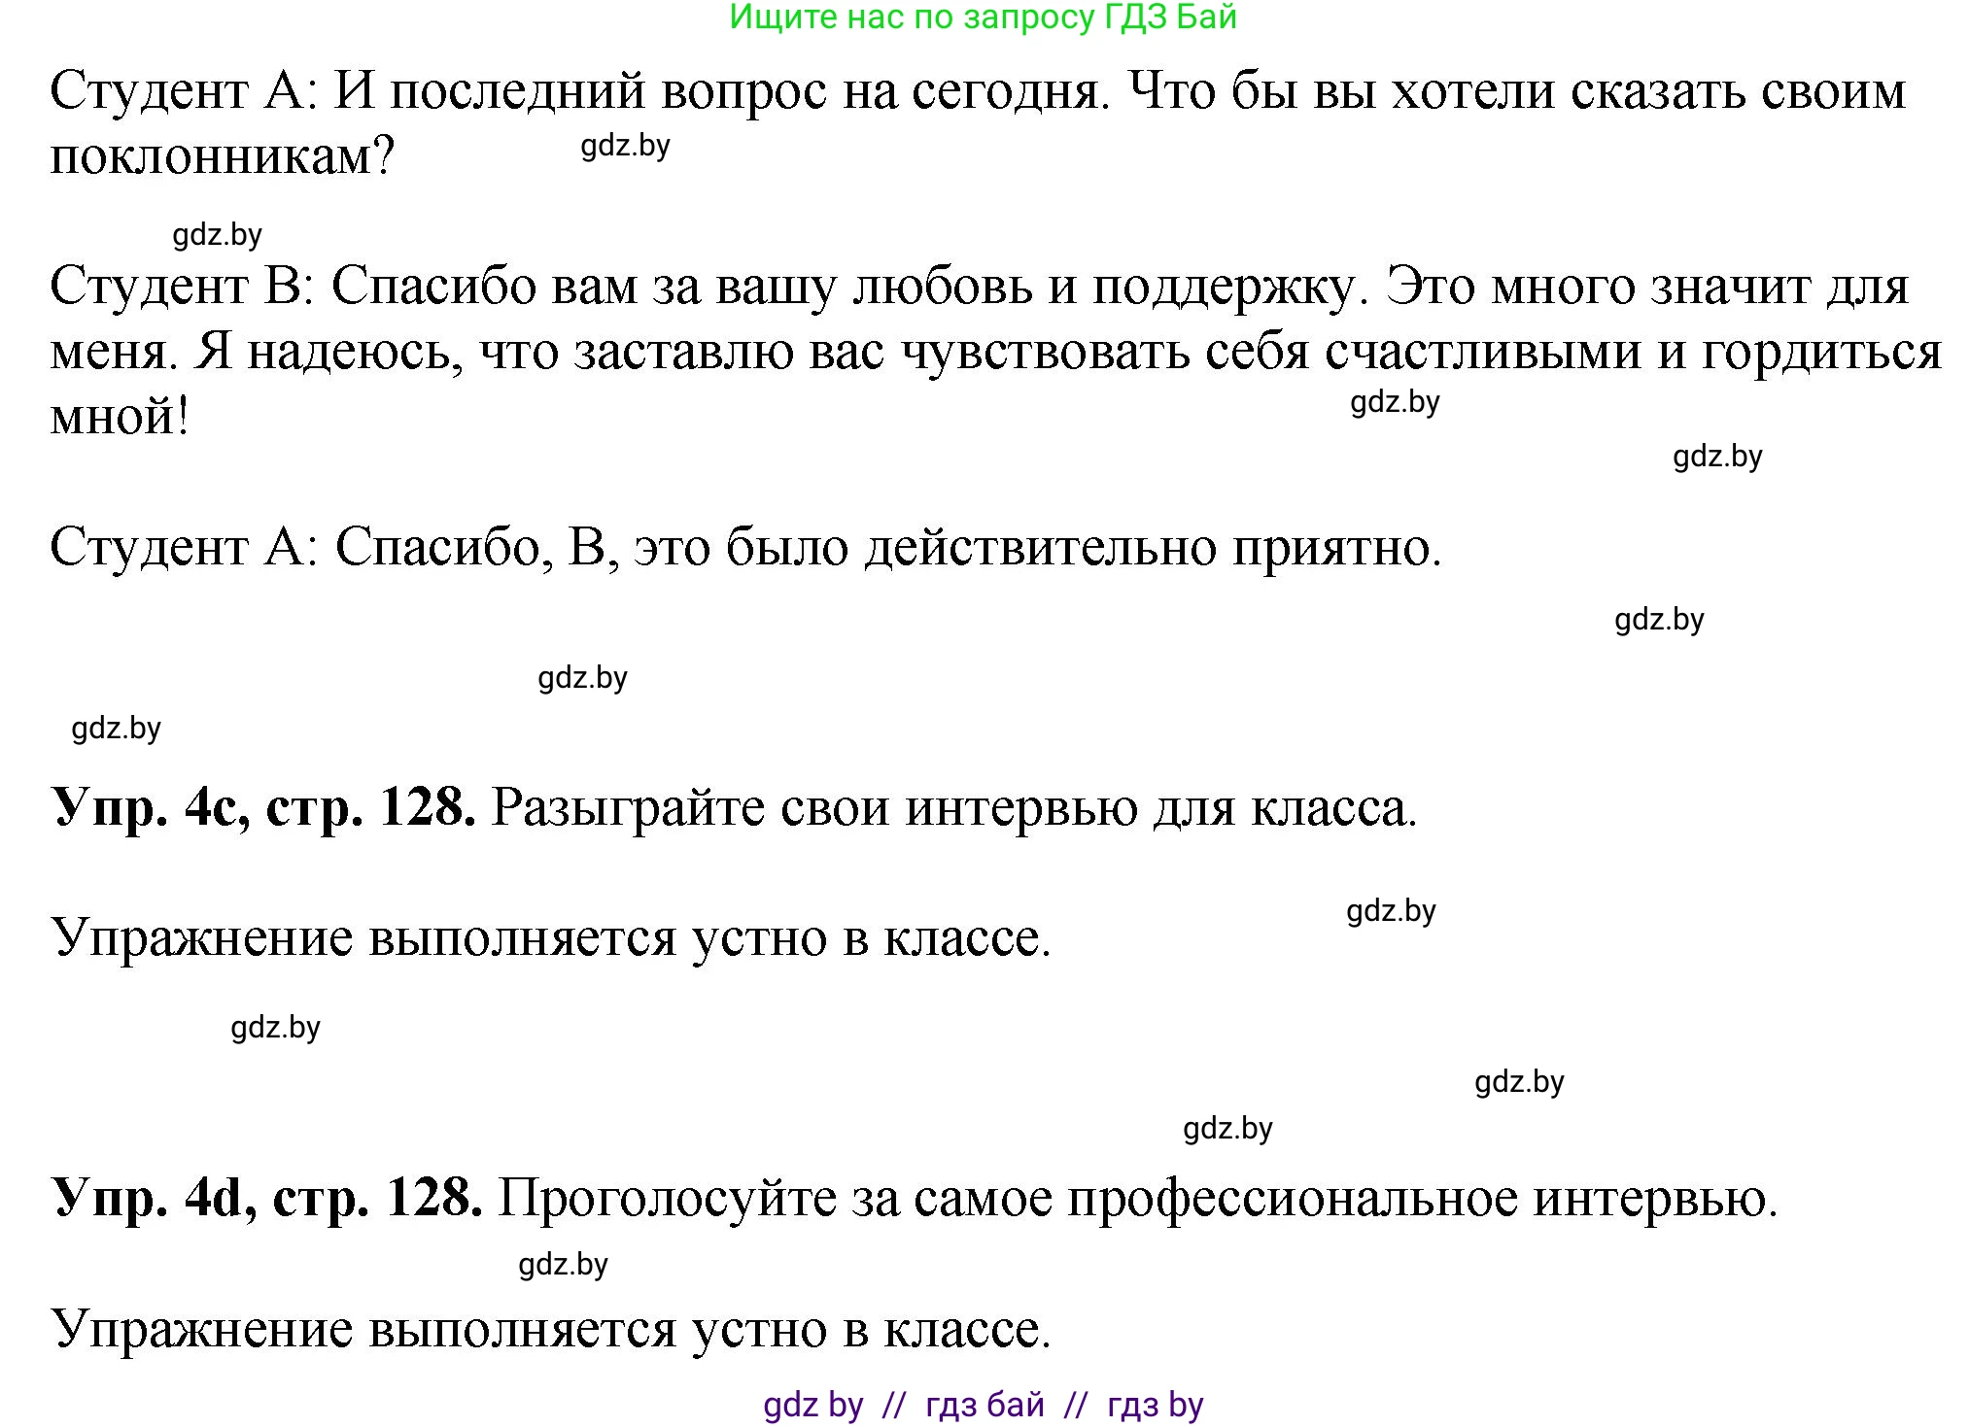Click the 'gdz.by' watermark near 'поклонникам?'
Image resolution: width=1969 pixels, height=1427 pixels.
point(622,147)
